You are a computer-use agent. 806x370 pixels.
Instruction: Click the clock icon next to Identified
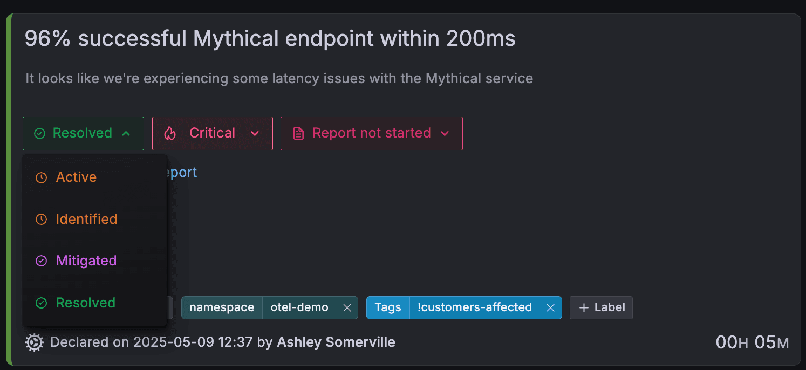(x=42, y=219)
